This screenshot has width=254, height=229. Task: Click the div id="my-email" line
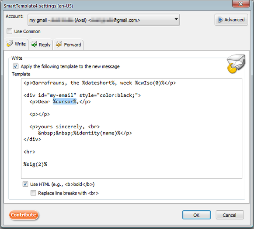(x=82, y=95)
